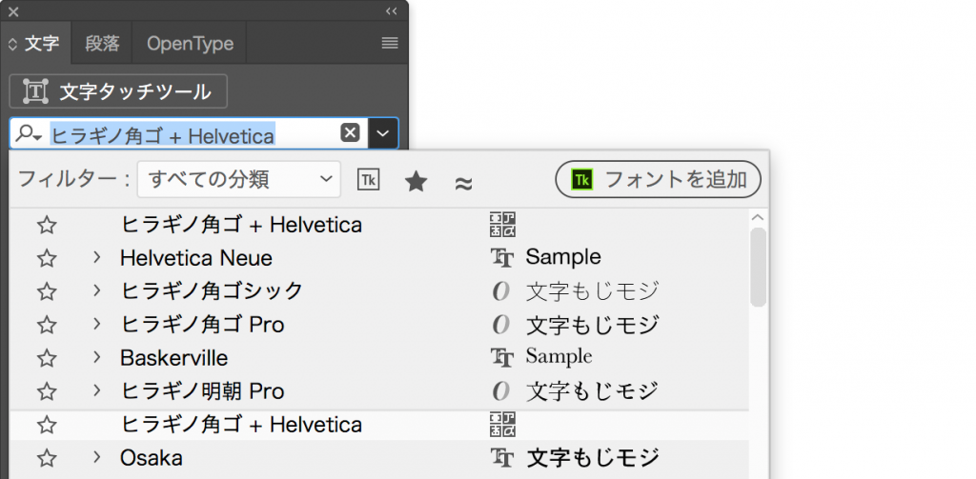Screen dimensions: 976x479
Task: Star the ヒラギノ明朝 Pro font
Action: (47, 391)
